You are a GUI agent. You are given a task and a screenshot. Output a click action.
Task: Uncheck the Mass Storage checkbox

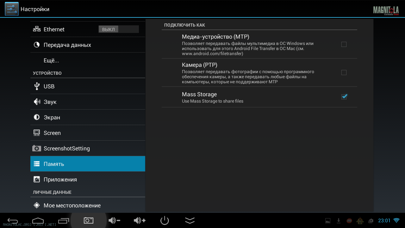[x=344, y=97]
